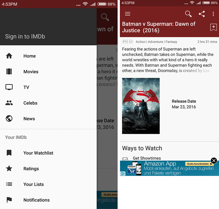Add movie to watchlist with bookmark plus icon

point(213,27)
